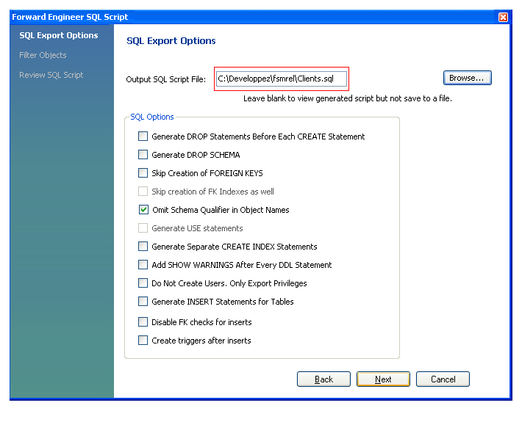Check the Generate DROP SCHEMA option
The height and width of the screenshot is (422, 522).
[143, 155]
